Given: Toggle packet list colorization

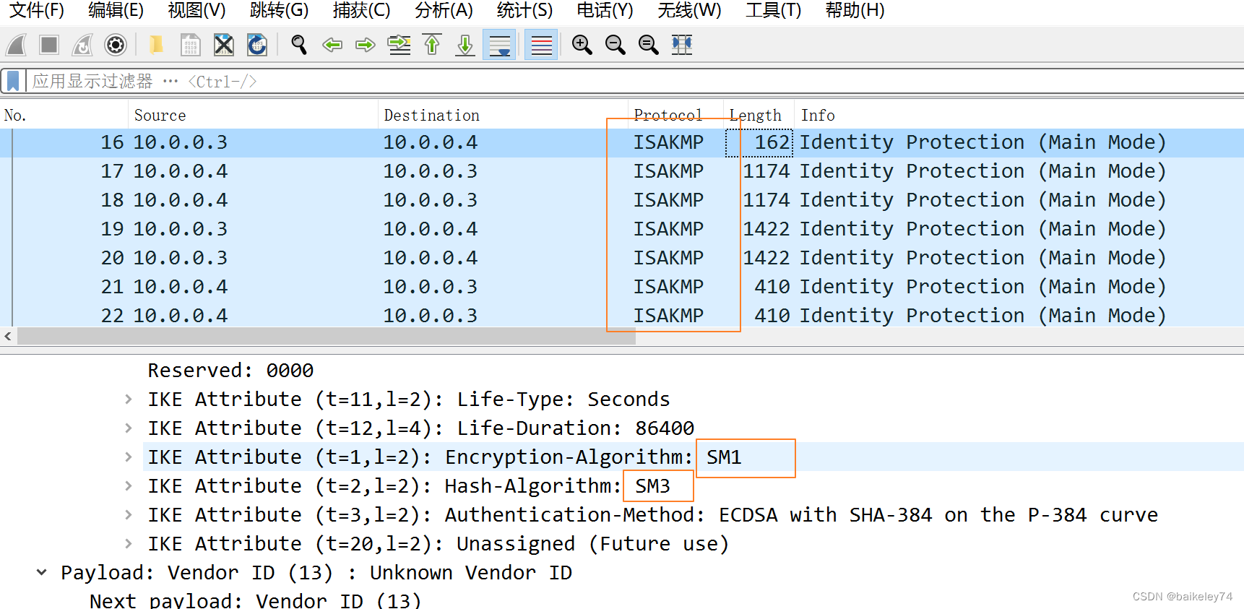Looking at the screenshot, I should [x=541, y=45].
